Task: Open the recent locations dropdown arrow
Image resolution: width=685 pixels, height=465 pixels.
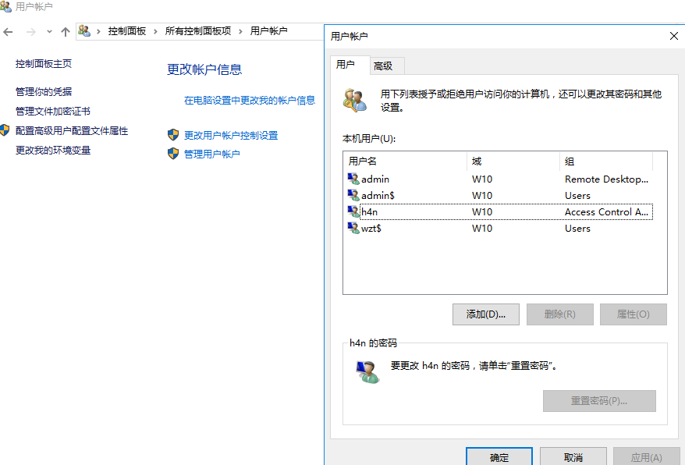Action: pyautogui.click(x=49, y=31)
